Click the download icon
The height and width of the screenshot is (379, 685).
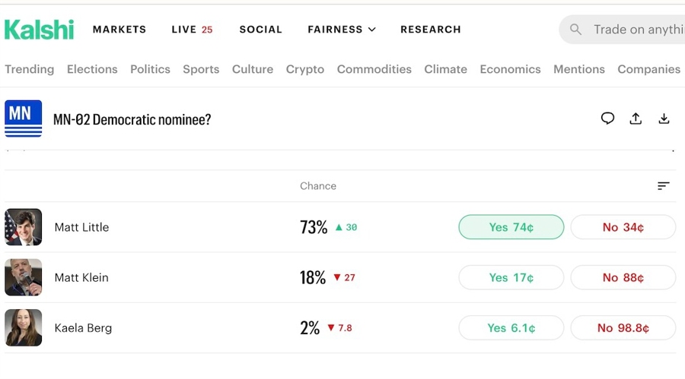click(664, 118)
